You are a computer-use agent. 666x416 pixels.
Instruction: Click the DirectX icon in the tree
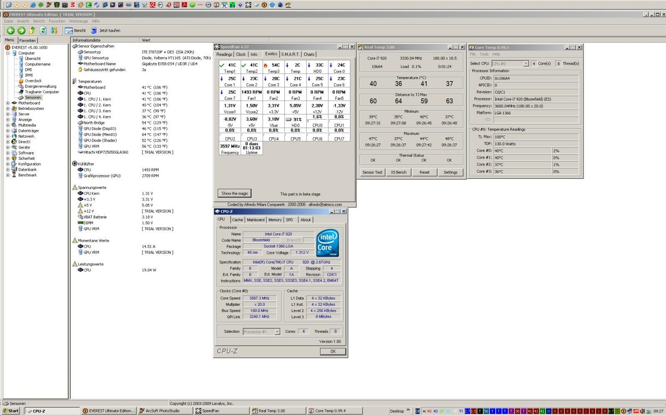tap(14, 142)
